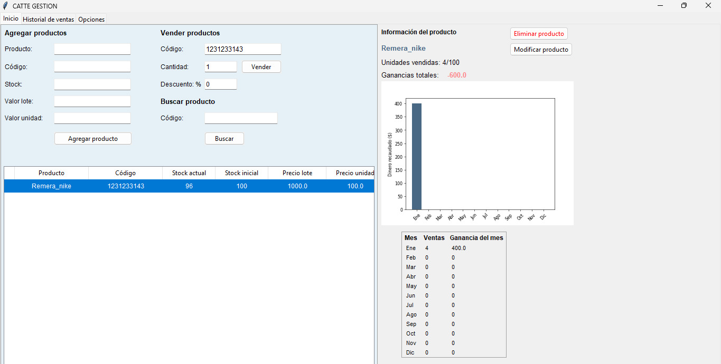The width and height of the screenshot is (721, 364).
Task: Click the CATTE GESTION feather app icon
Action: click(x=5, y=6)
